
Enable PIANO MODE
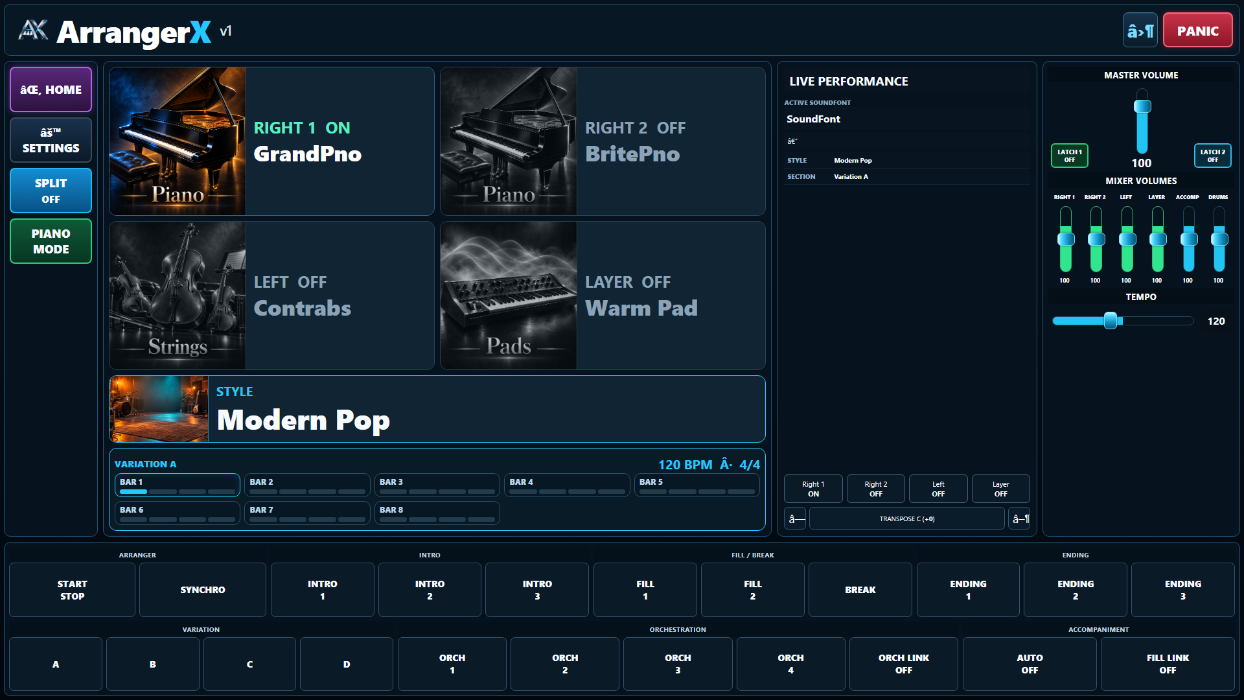click(x=51, y=241)
